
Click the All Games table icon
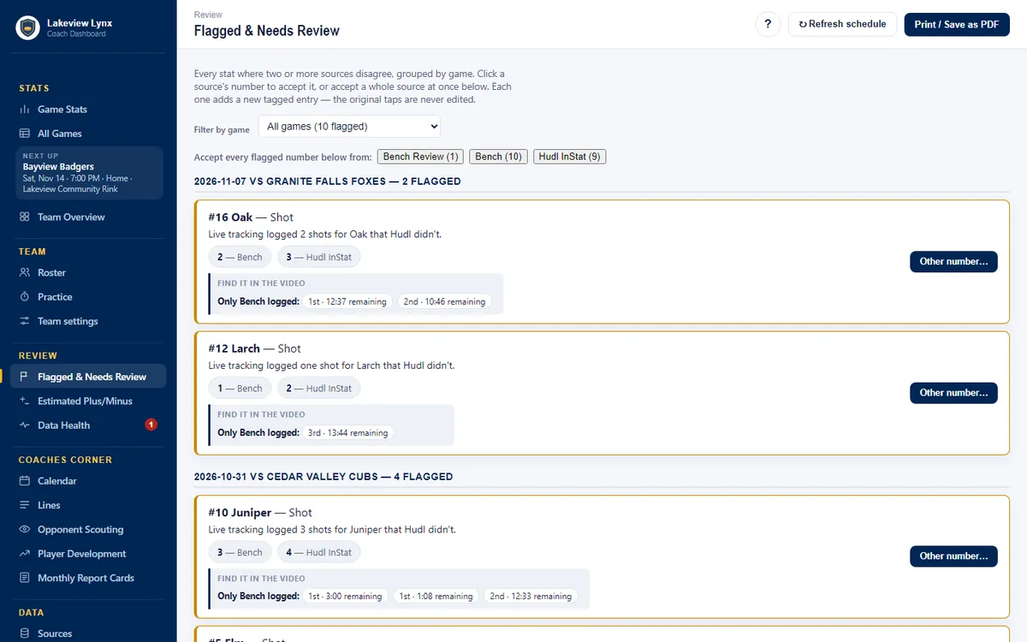point(25,134)
